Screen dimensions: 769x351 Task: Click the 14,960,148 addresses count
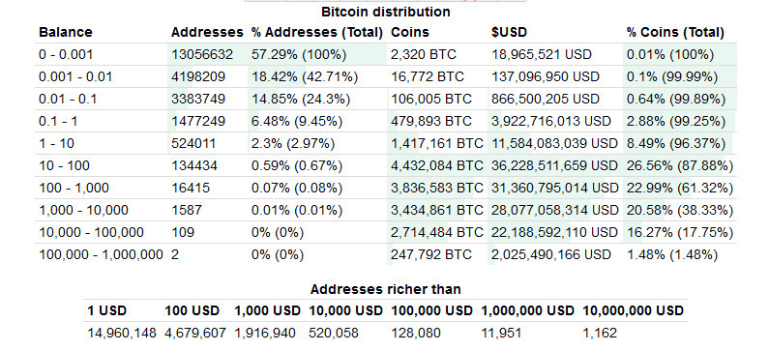[x=122, y=334]
